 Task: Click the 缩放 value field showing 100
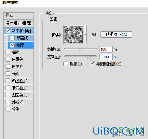pyautogui.click(x=106, y=49)
